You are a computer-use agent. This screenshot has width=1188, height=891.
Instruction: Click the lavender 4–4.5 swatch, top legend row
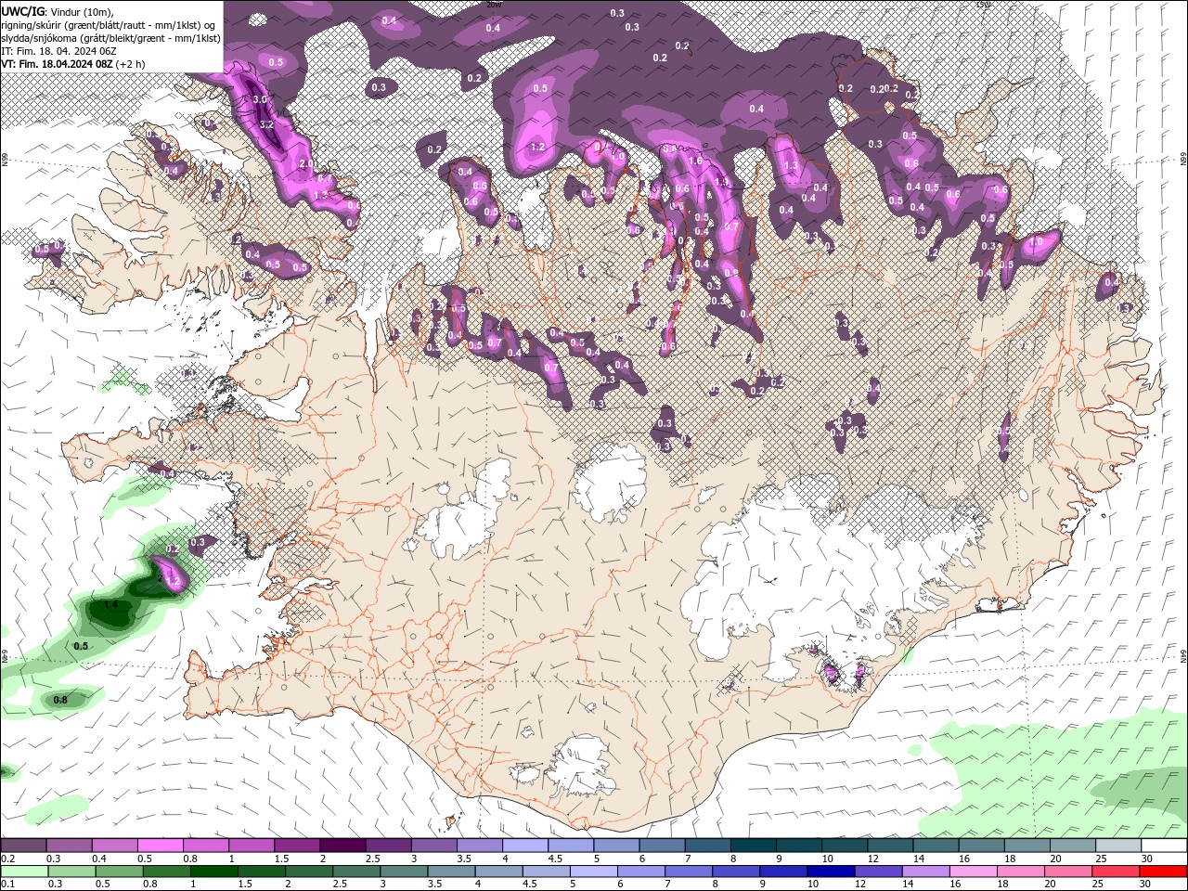click(525, 846)
